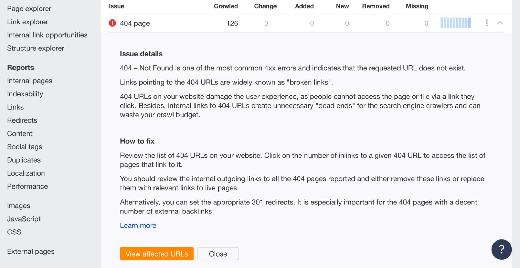The image size is (520, 268).
Task: Close the issue details panel
Action: tap(218, 254)
